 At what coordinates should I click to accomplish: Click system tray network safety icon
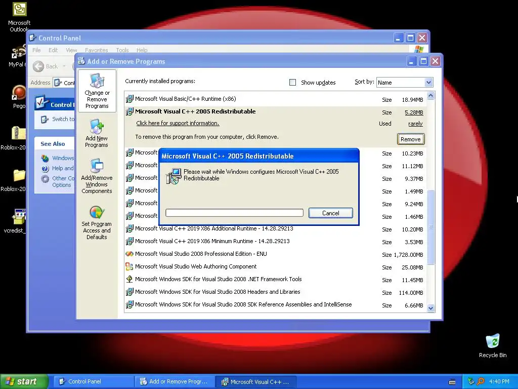tap(471, 381)
